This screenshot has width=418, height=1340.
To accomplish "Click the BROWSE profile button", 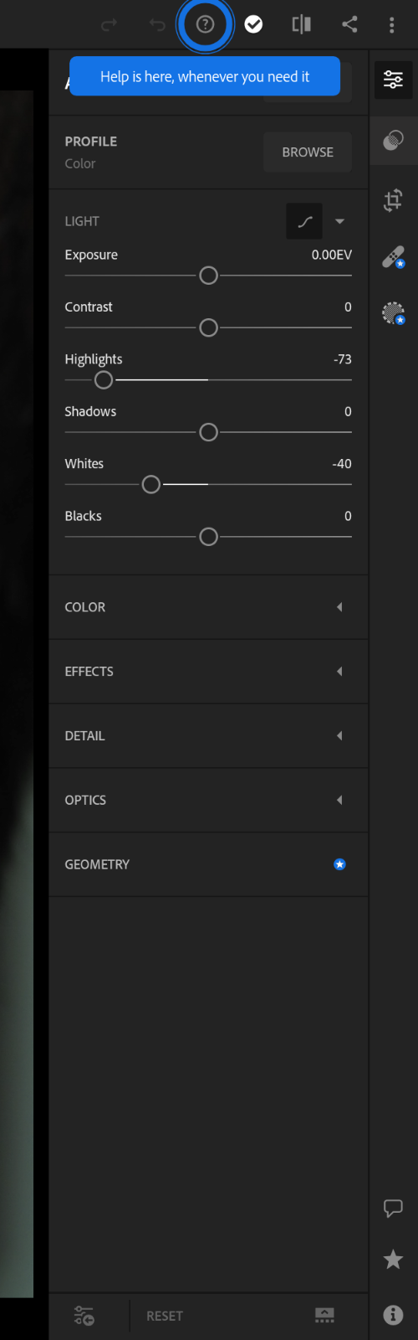I will (x=308, y=152).
